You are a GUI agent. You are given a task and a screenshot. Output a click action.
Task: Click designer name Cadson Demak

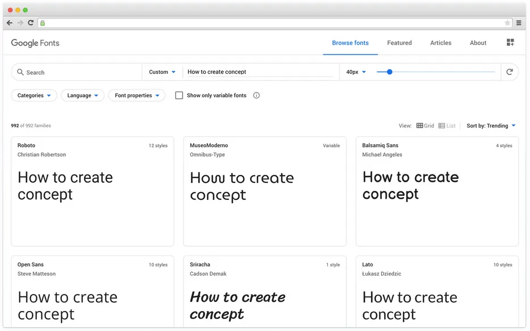pos(208,274)
